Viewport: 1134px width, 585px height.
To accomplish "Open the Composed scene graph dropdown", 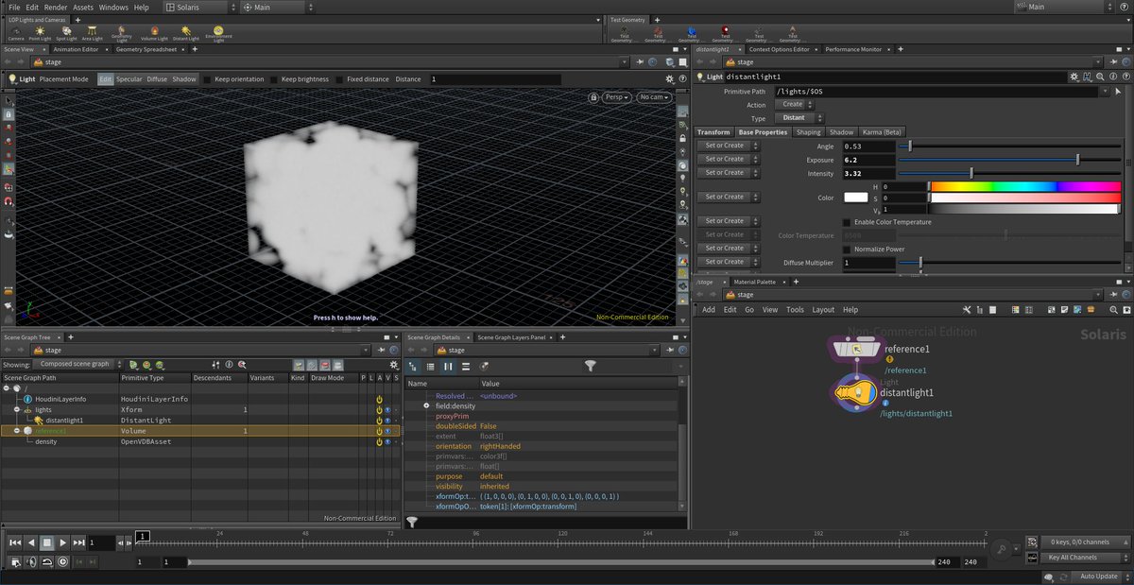I will tap(77, 363).
